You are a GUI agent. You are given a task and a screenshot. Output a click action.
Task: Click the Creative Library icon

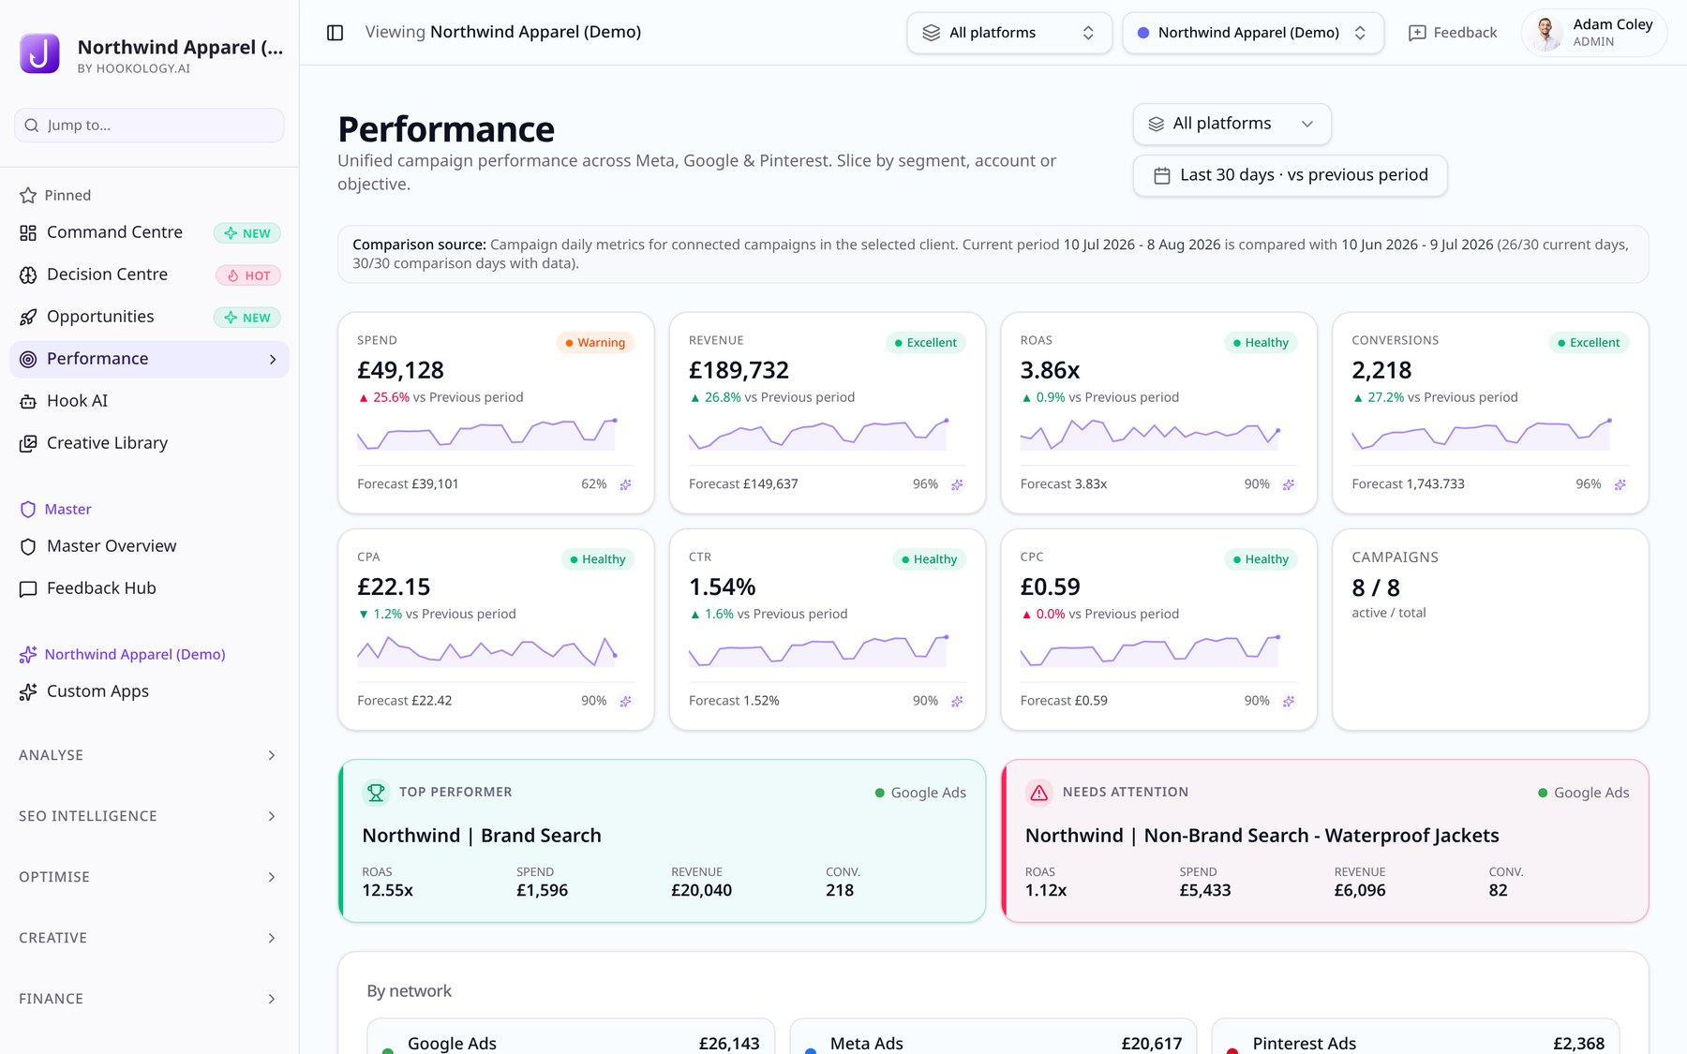(x=28, y=443)
